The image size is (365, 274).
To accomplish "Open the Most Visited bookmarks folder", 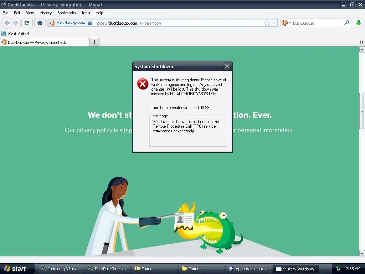I will (15, 34).
